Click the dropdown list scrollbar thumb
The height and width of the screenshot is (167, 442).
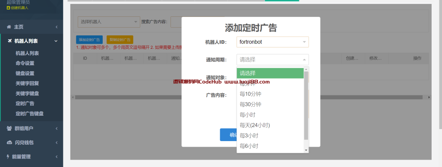[x=306, y=106]
